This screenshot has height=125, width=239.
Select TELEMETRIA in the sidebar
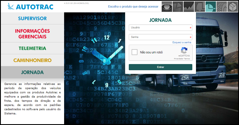[x=32, y=48]
